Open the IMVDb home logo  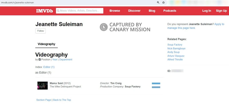[x=45, y=11]
